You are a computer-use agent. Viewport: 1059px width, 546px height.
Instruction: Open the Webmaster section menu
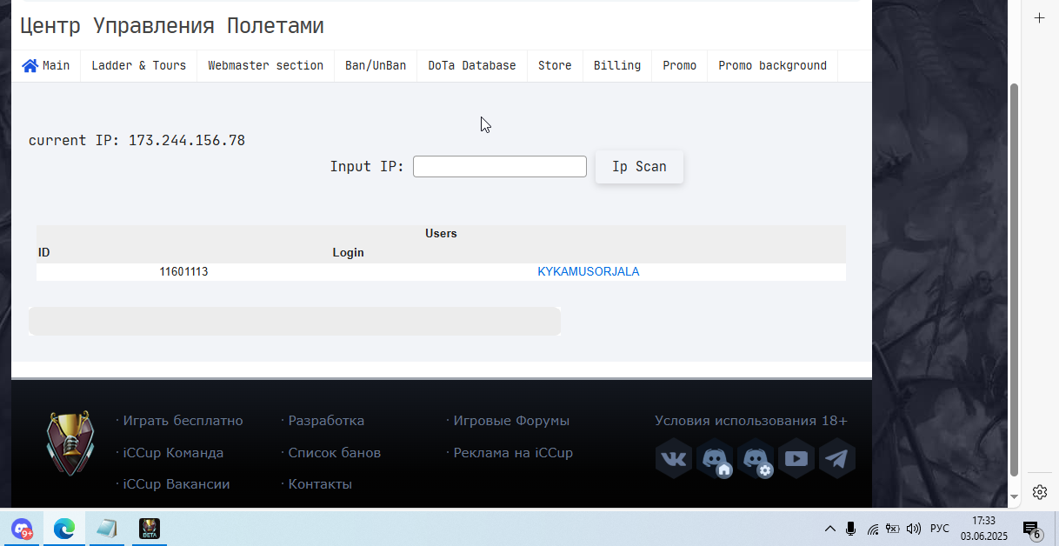(x=265, y=66)
